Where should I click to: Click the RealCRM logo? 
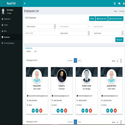tap(11, 3)
